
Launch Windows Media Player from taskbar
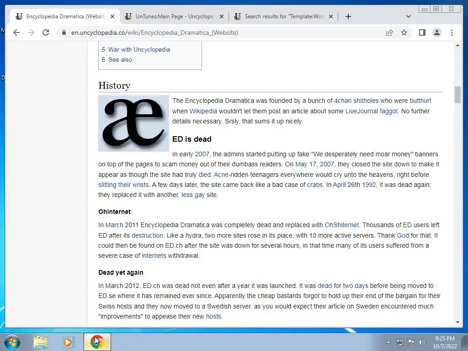click(69, 342)
